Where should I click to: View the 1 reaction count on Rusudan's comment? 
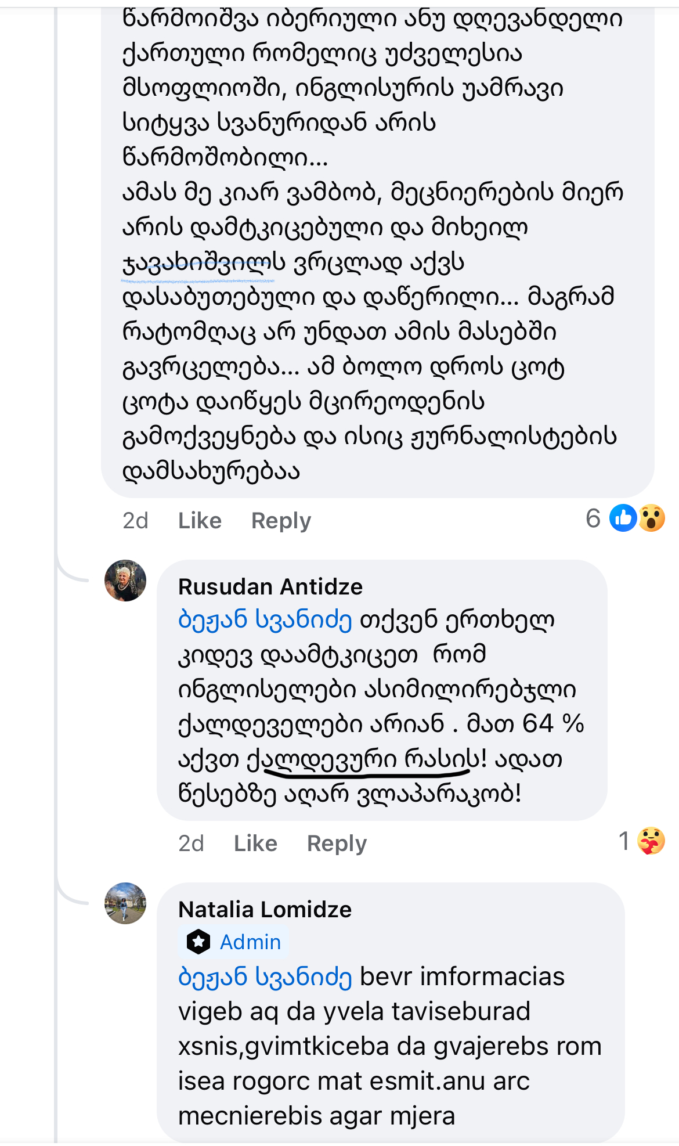[624, 841]
